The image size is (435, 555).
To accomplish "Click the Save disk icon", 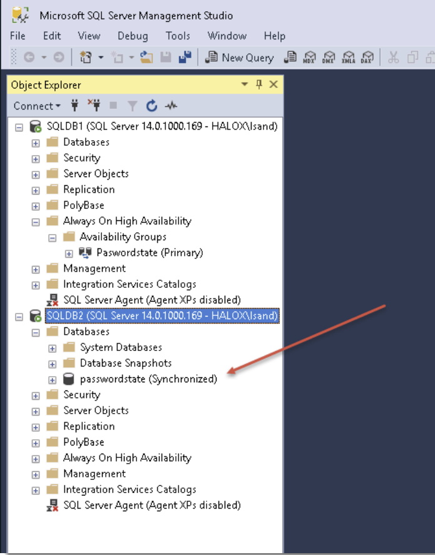I will (166, 58).
